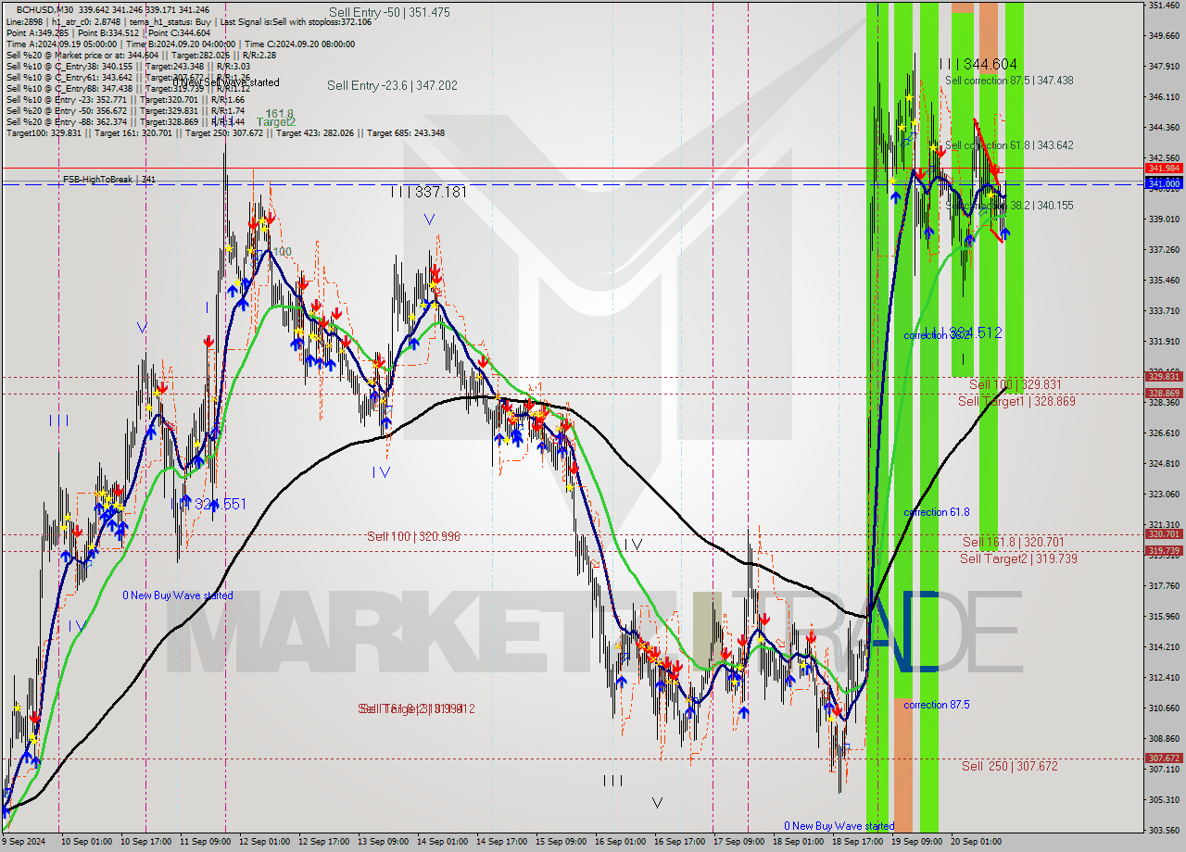Click the '0 New Sell wave started' annotation
Viewport: 1186px width, 852px height.
(x=226, y=82)
